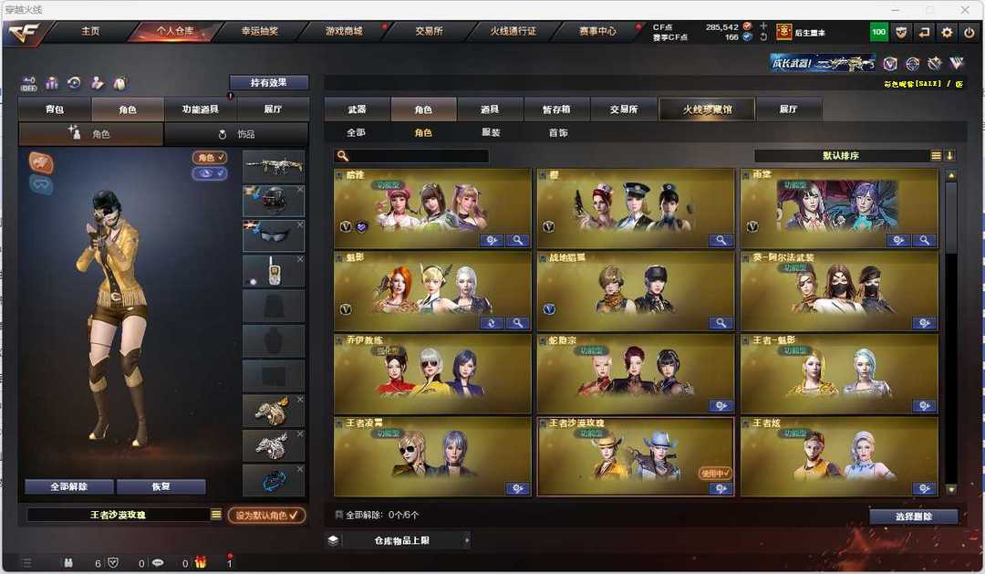Click the return arrow icon beside the gear

pyautogui.click(x=923, y=32)
